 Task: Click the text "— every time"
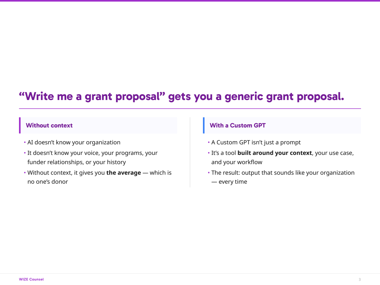pyautogui.click(x=229, y=182)
